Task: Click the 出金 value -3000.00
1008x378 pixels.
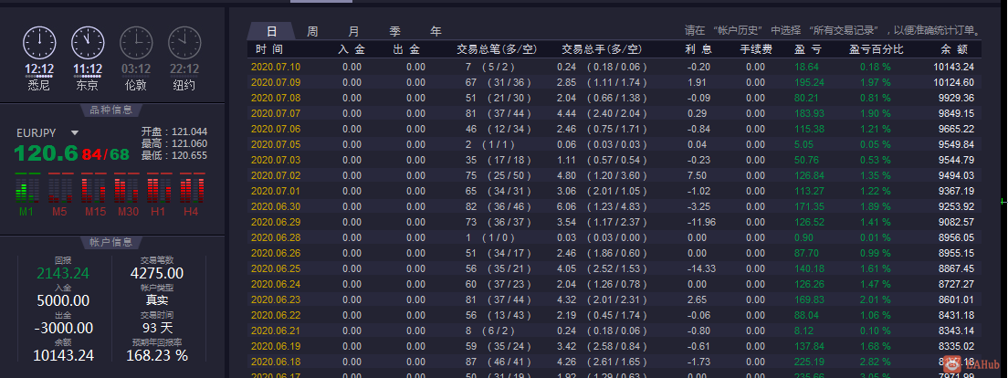Action: [x=63, y=328]
